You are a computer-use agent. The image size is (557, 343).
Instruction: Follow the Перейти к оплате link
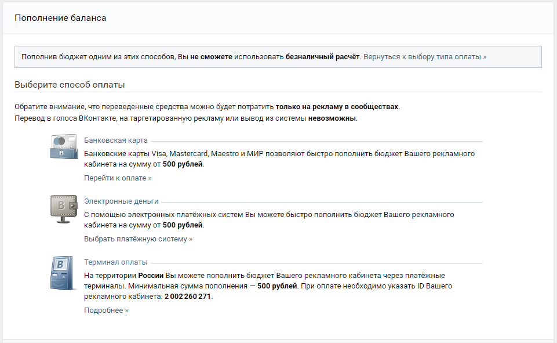coord(118,178)
